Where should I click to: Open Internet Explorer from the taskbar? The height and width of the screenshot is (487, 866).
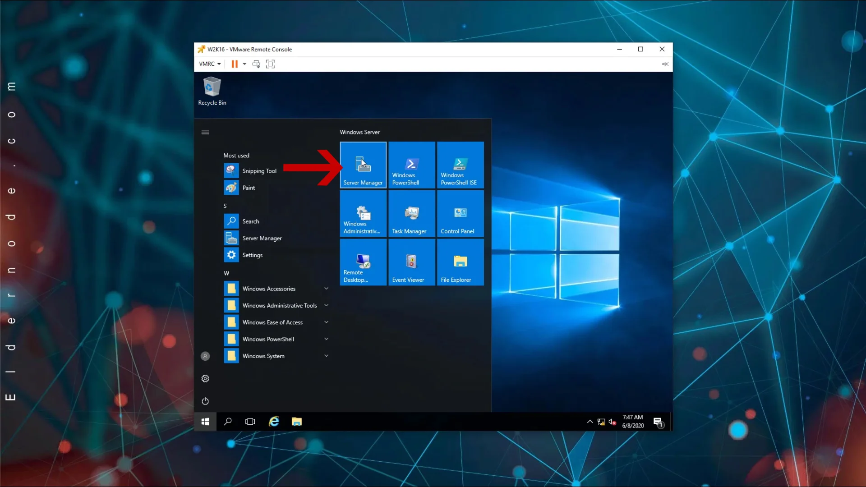coord(274,422)
